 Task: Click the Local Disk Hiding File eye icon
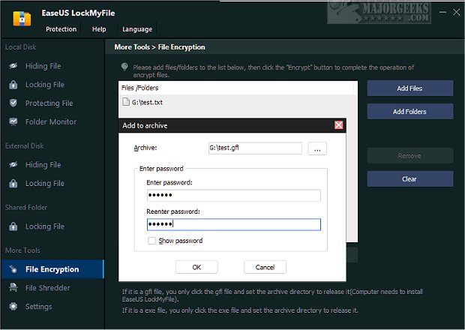[13, 66]
